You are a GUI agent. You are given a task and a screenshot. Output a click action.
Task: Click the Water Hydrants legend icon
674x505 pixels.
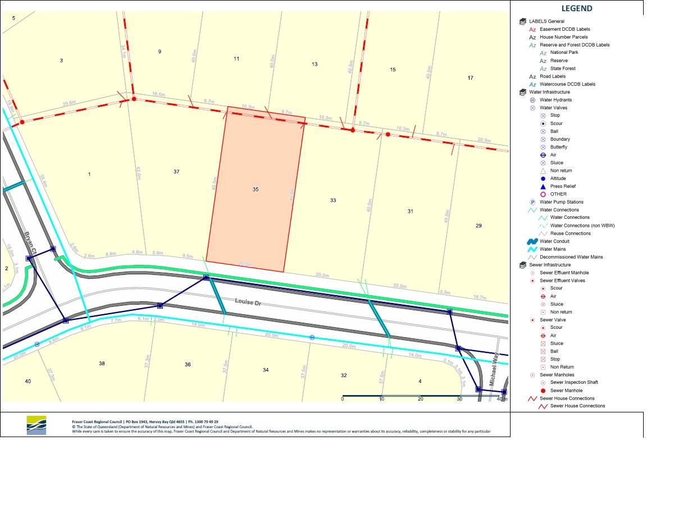tap(532, 100)
